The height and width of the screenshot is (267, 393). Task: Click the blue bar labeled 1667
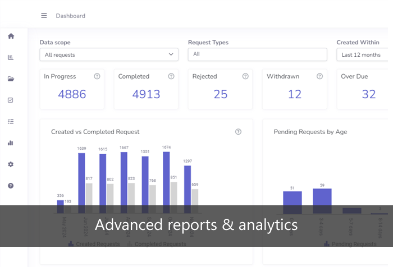(124, 183)
